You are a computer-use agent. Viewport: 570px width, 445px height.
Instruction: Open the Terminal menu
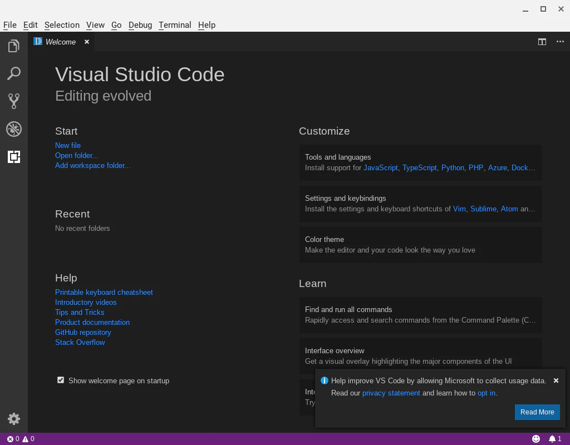coord(175,24)
